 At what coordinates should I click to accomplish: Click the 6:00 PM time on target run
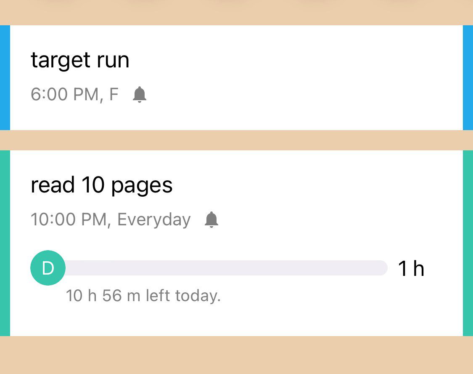(x=64, y=95)
